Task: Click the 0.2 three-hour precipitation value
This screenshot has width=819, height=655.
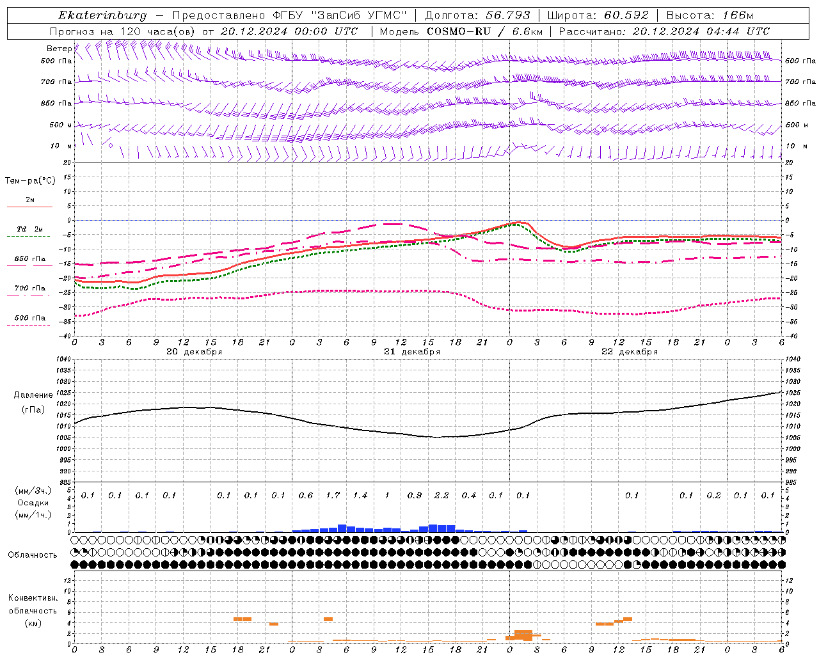Action: [713, 496]
